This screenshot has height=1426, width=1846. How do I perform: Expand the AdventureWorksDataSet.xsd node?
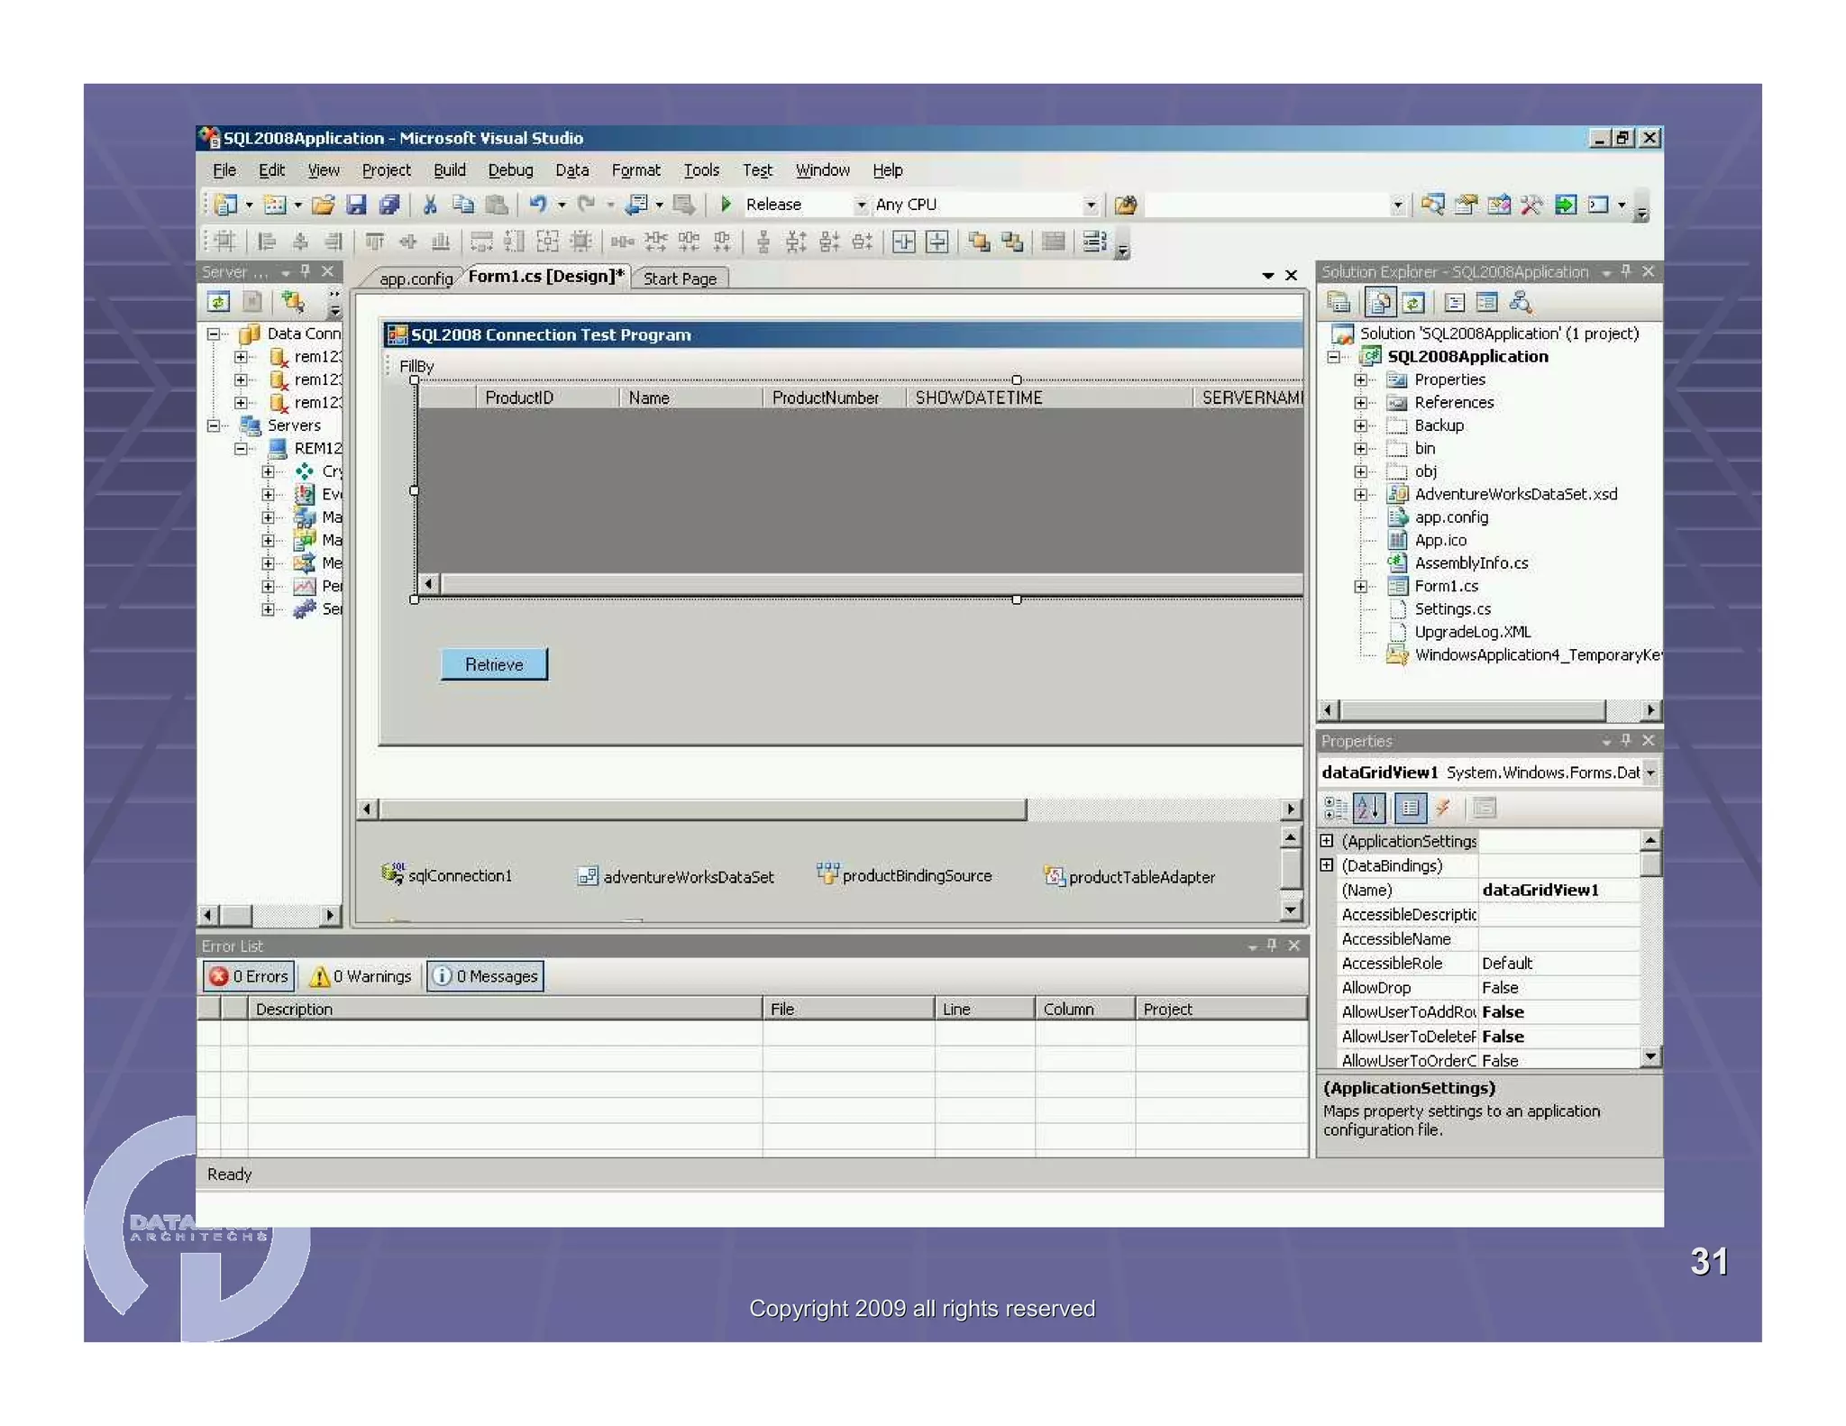[1361, 494]
